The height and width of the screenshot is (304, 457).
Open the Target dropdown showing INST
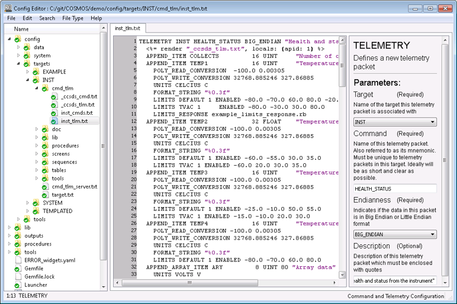coord(395,122)
